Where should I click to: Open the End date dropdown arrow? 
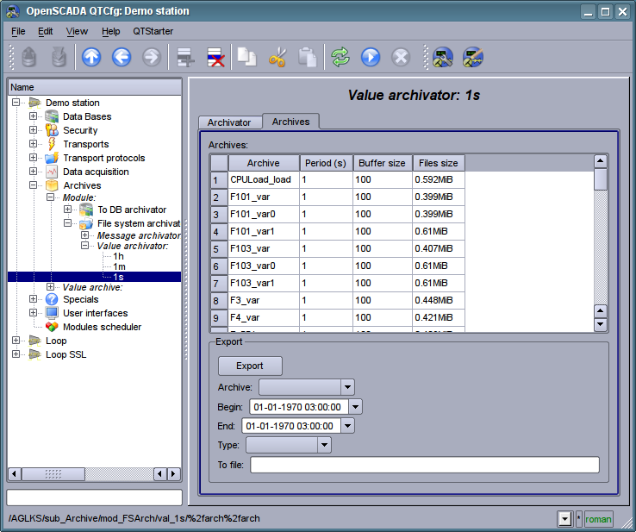point(347,426)
